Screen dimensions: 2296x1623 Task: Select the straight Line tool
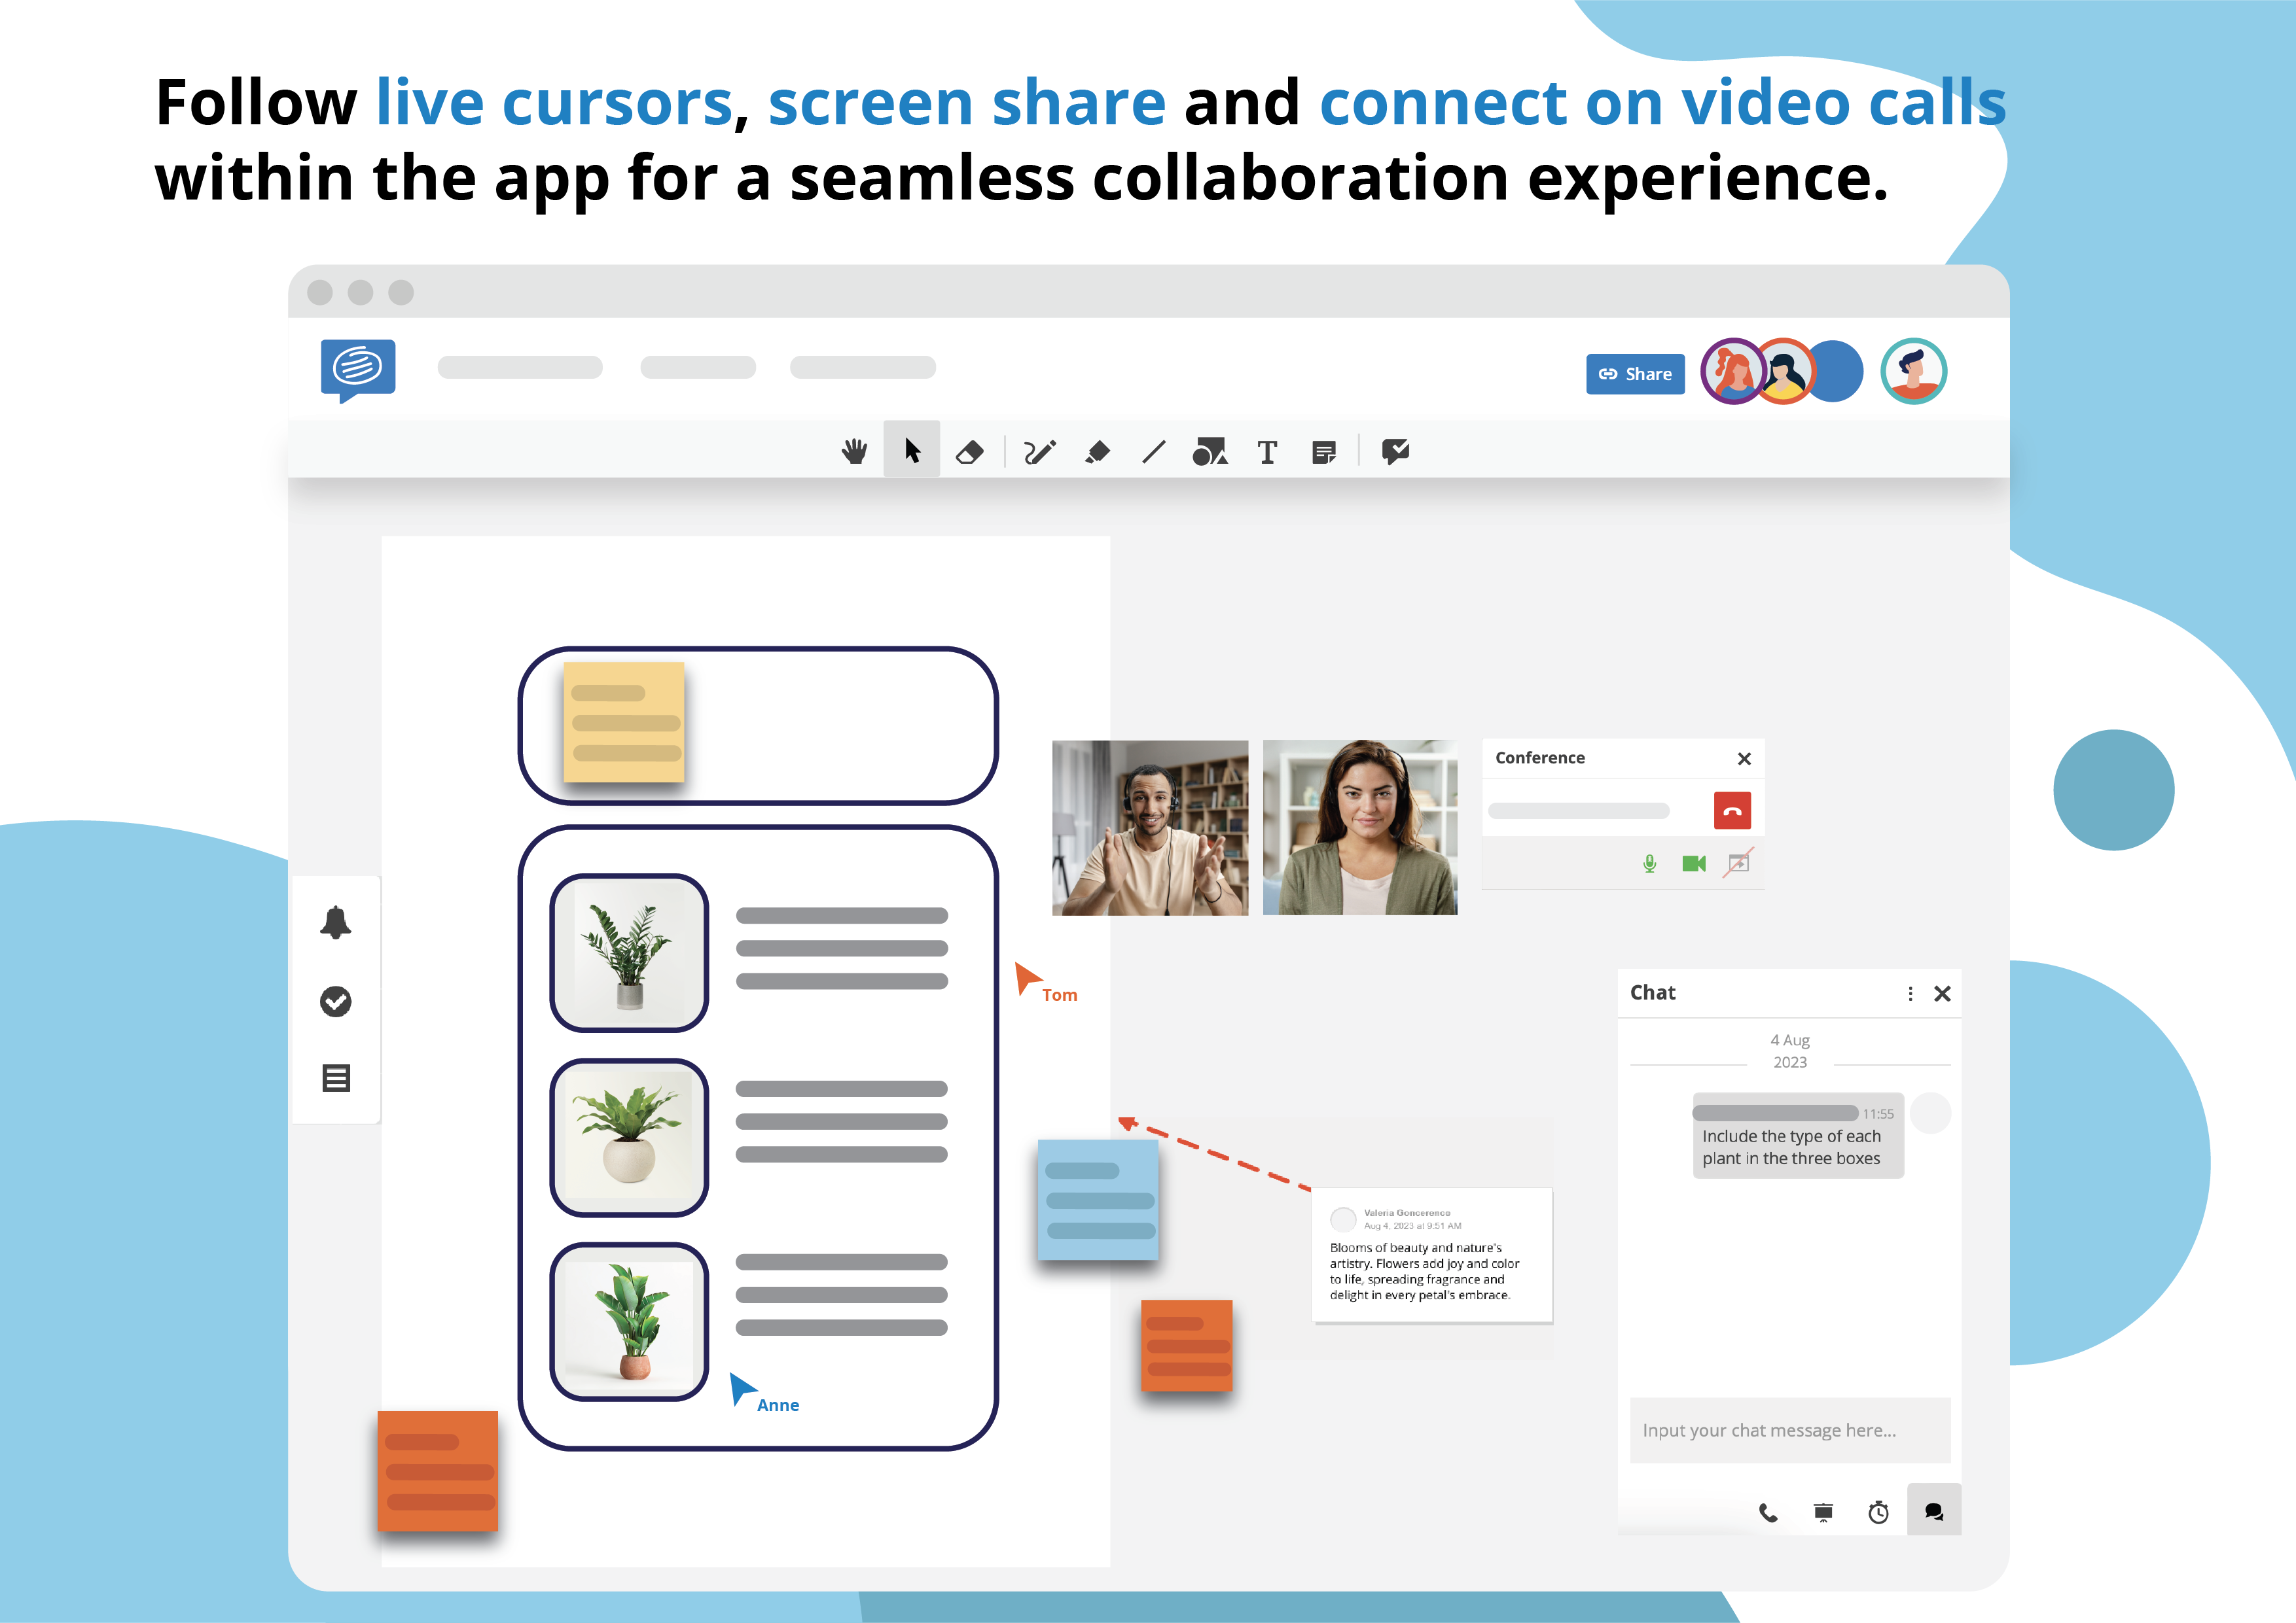1153,453
